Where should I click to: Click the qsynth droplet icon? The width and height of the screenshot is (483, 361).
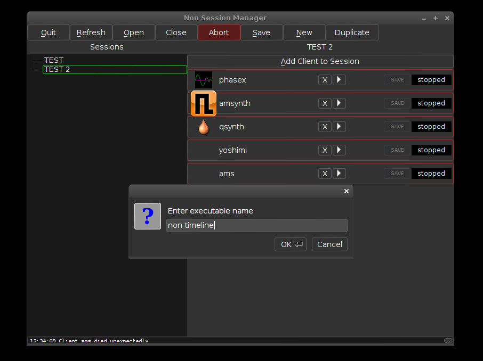click(x=204, y=127)
